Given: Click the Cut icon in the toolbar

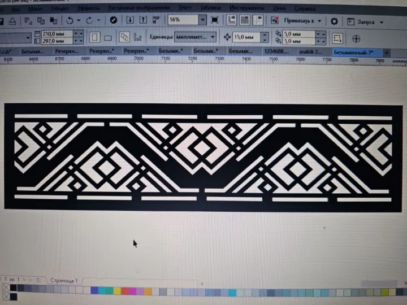Looking at the screenshot, I should click(28, 20).
